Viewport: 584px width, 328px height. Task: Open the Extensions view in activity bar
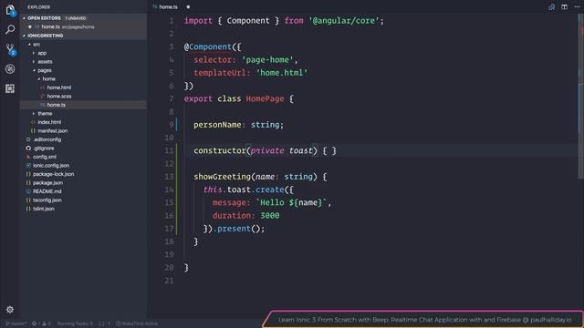[x=10, y=88]
